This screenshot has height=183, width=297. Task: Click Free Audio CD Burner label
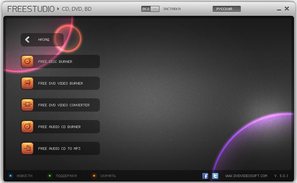pyautogui.click(x=60, y=127)
